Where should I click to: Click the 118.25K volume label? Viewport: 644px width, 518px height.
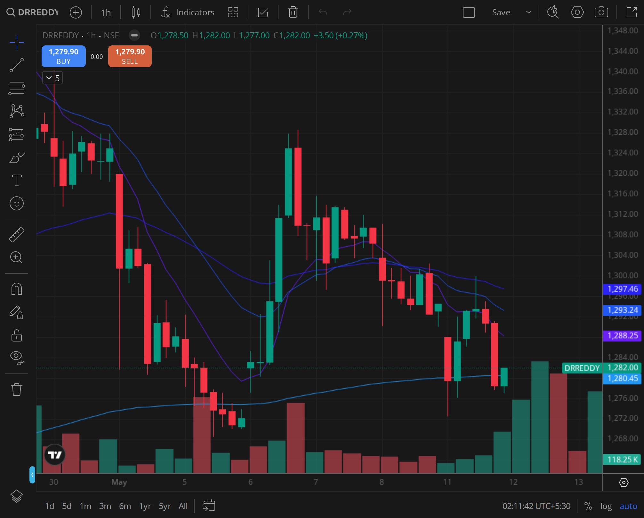click(x=622, y=459)
